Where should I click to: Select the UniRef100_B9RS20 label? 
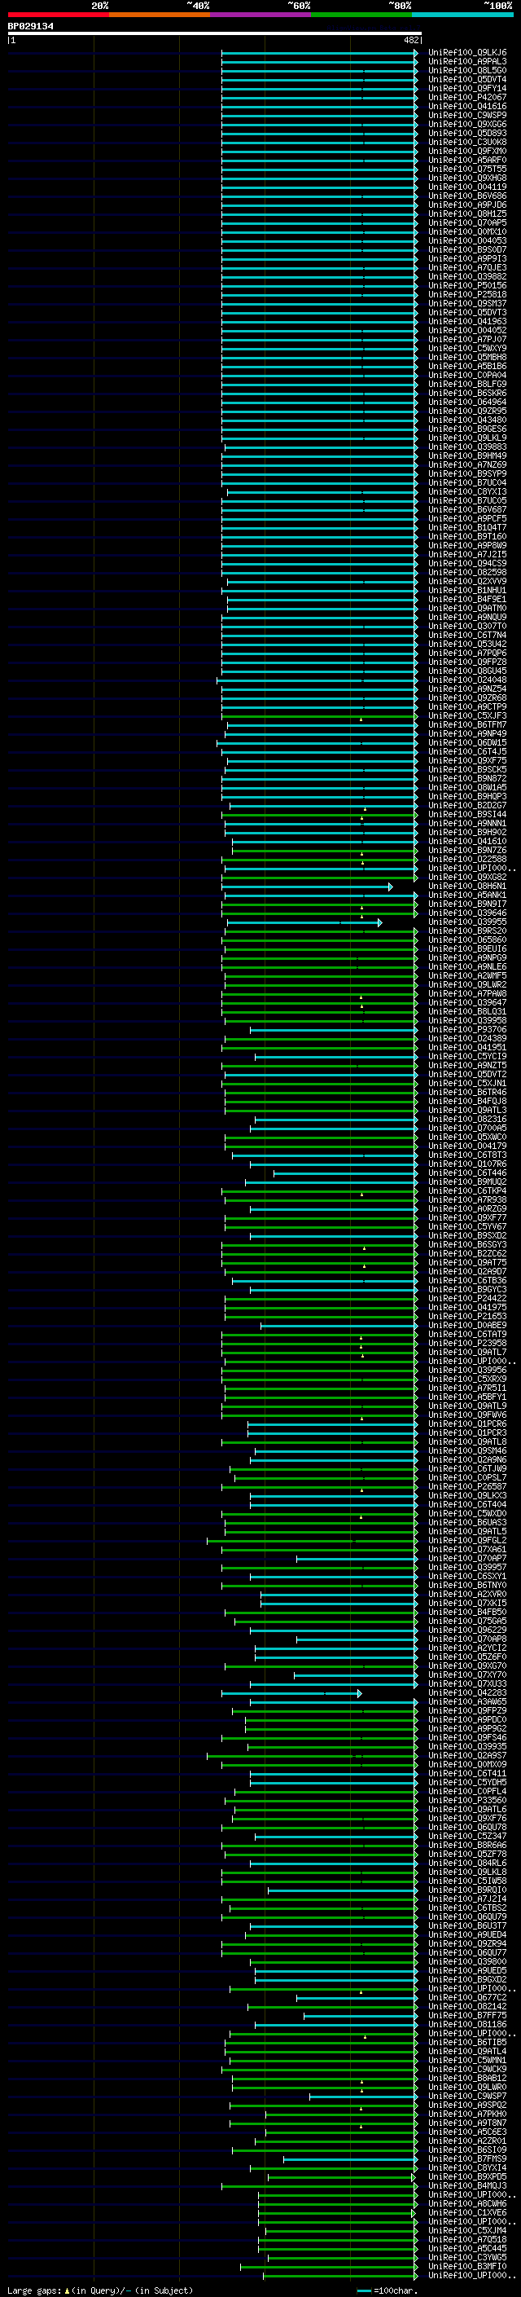point(466,931)
